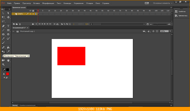Click center stage icon near zoom field
The width and height of the screenshot is (190, 111).
click(x=153, y=31)
